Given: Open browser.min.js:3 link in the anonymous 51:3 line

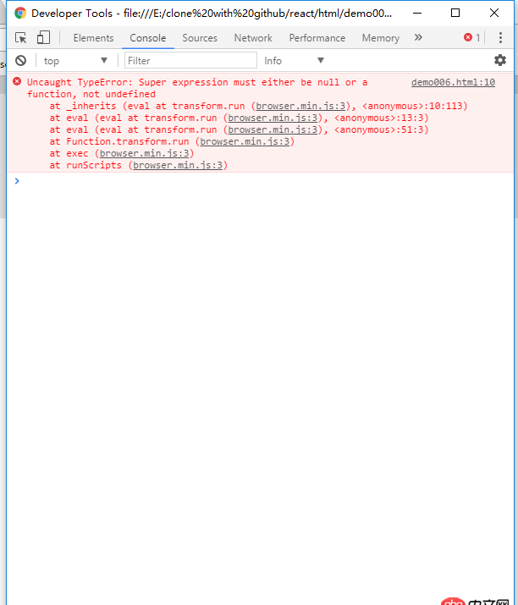Looking at the screenshot, I should (x=273, y=129).
